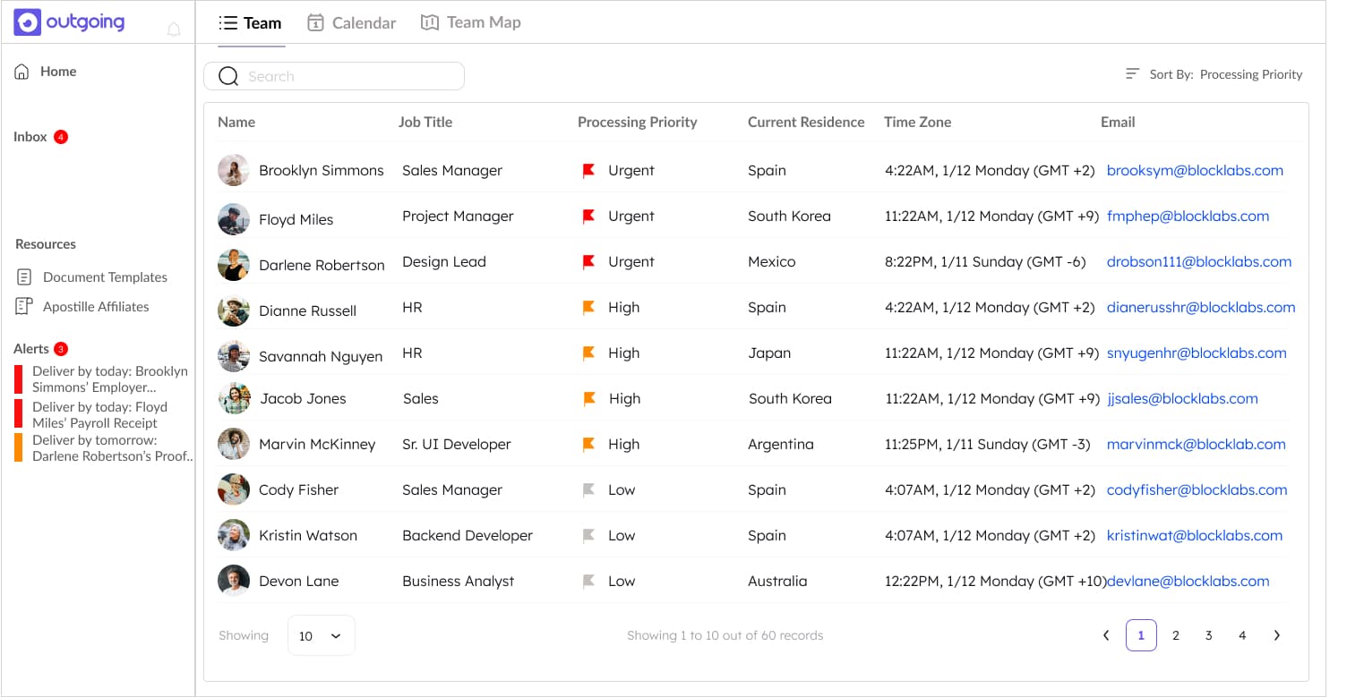Click Cody Fisher's gray Low flag

pyautogui.click(x=588, y=490)
